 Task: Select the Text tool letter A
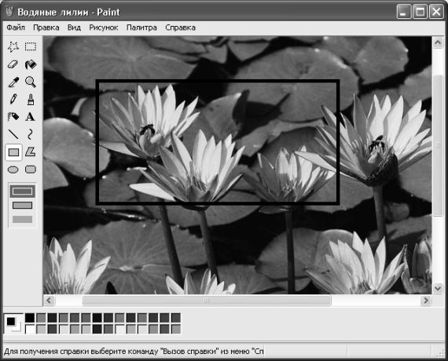pos(31,117)
